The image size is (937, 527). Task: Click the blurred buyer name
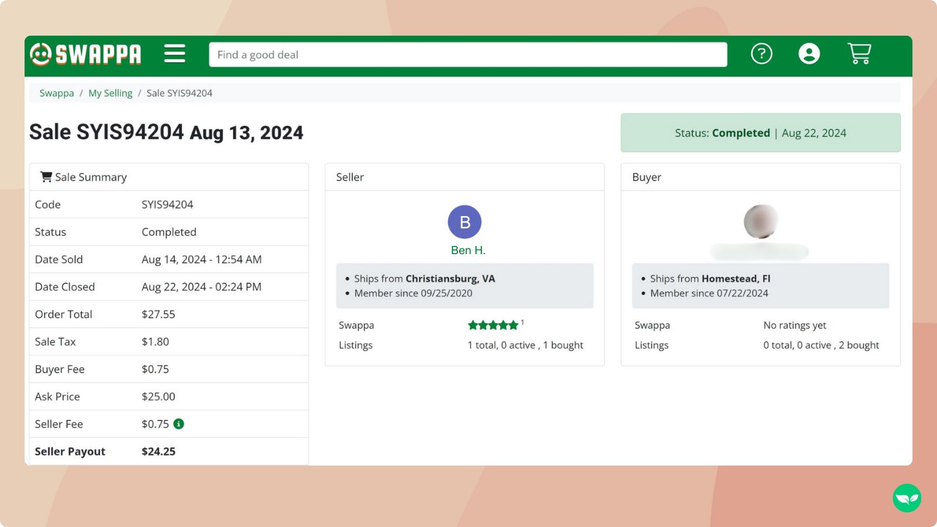(x=760, y=252)
